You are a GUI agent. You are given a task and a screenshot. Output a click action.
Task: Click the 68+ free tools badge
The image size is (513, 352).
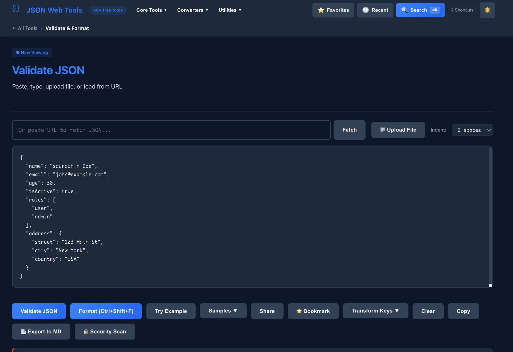pos(108,10)
